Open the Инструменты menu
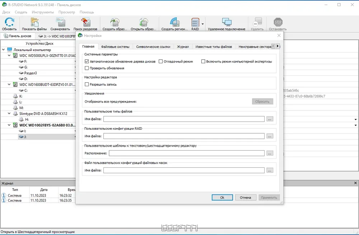 coord(43,12)
